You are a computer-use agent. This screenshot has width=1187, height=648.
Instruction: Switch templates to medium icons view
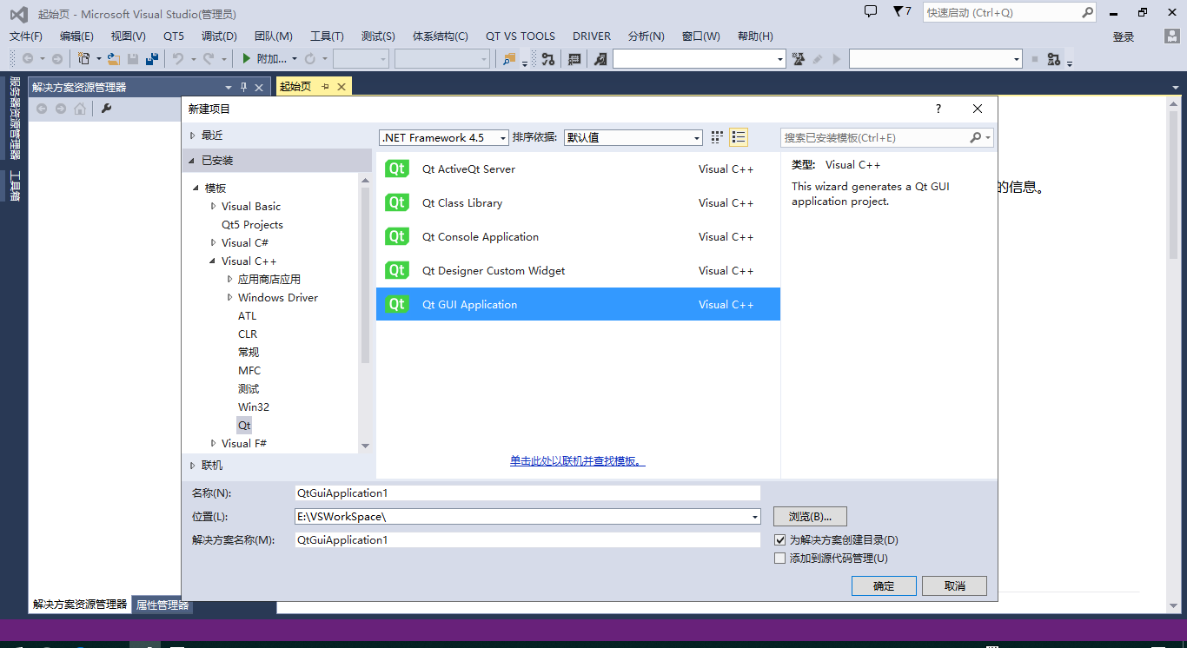point(716,137)
